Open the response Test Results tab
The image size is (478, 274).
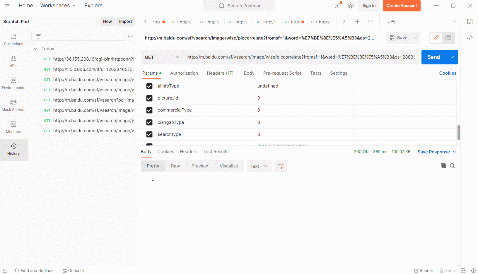pyautogui.click(x=216, y=152)
